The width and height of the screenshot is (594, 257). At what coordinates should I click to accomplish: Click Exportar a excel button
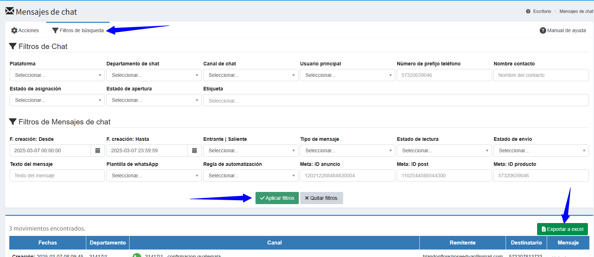coord(563,229)
